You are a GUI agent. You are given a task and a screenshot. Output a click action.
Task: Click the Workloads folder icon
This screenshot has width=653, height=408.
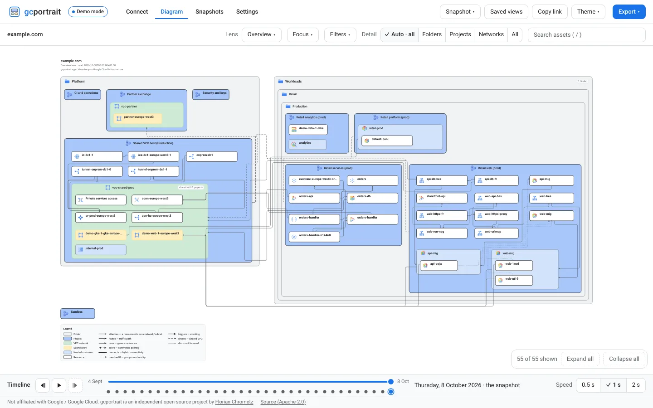[x=281, y=82]
